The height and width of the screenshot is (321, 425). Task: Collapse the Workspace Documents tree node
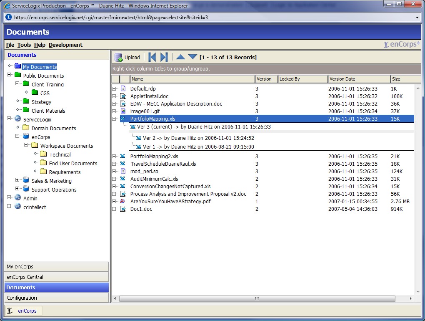coord(26,144)
